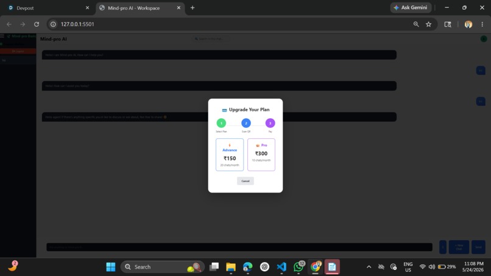The width and height of the screenshot is (491, 276).
Task: Focus the search in chat field
Action: pyautogui.click(x=210, y=39)
